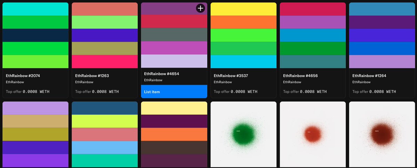Image resolution: width=417 pixels, height=168 pixels.
Task: Click the EthRainbow #1264 artwork thumbnail
Action: 382,35
